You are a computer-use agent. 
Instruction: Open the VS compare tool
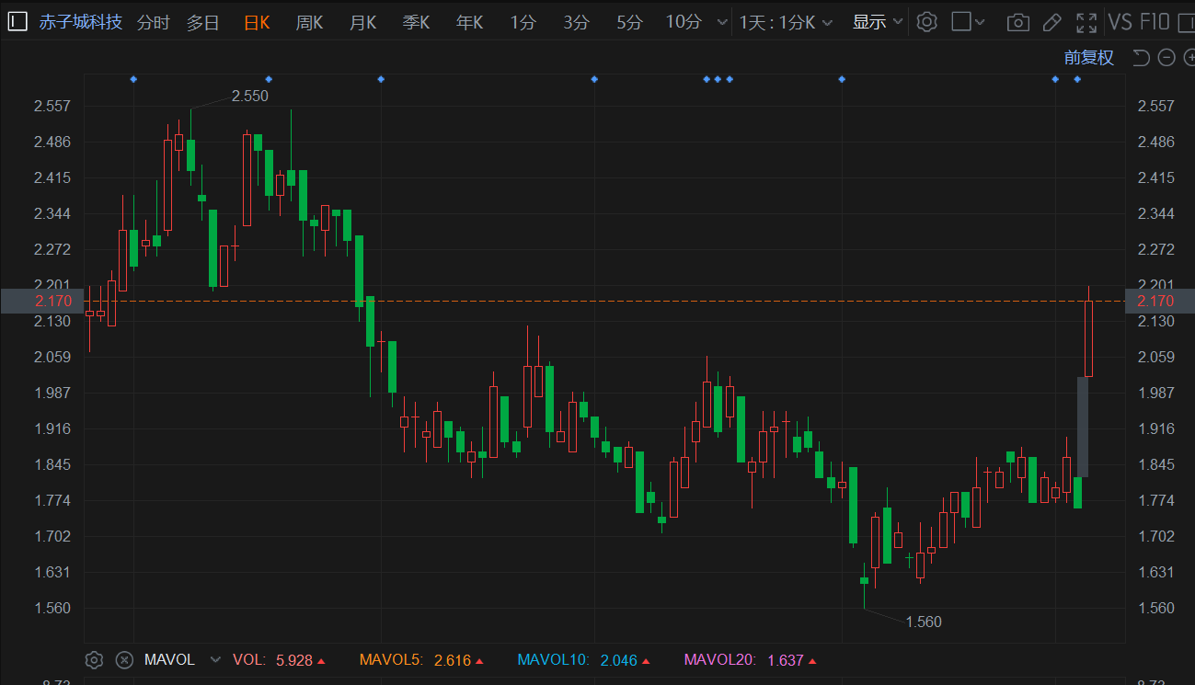point(1120,22)
